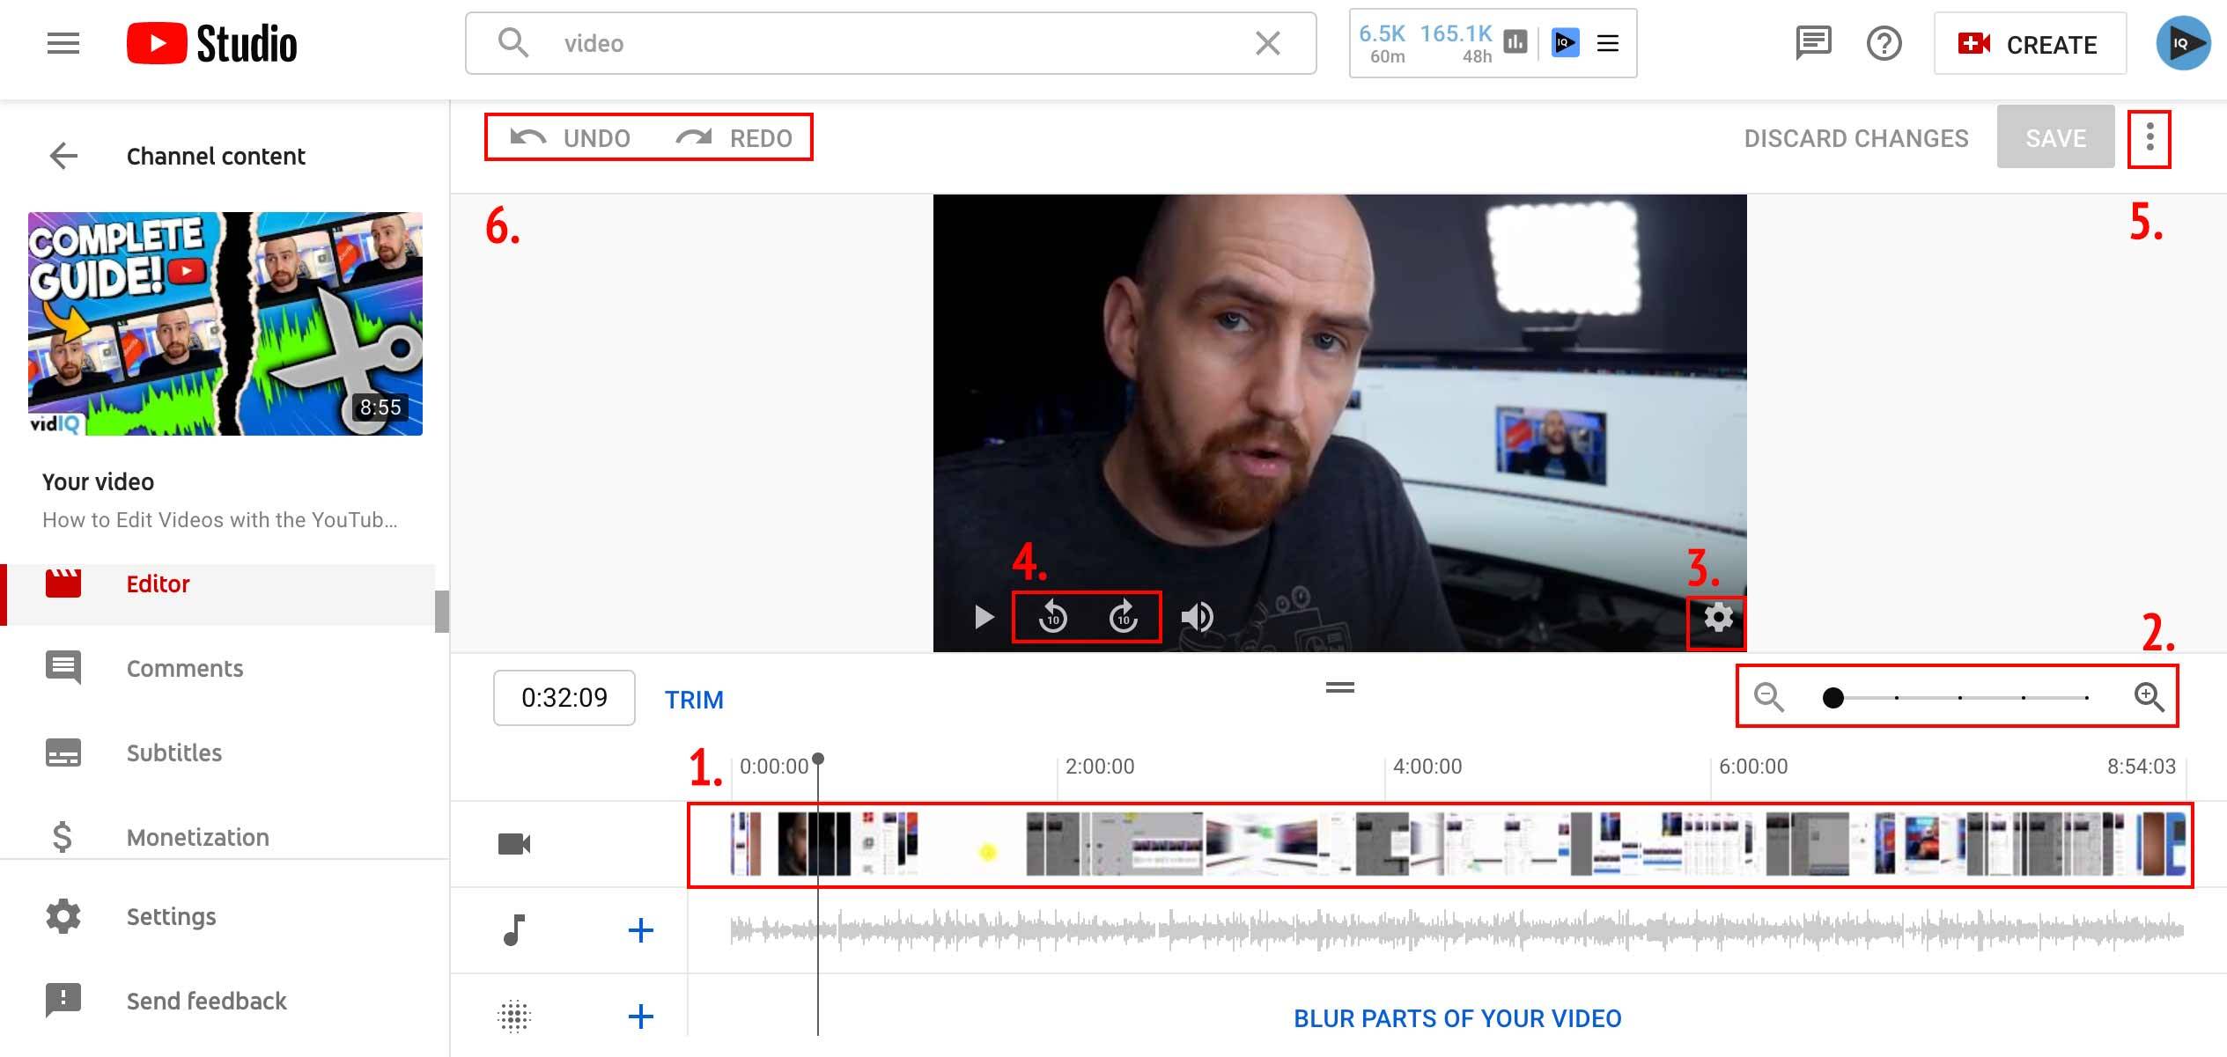Open the player settings gear
The width and height of the screenshot is (2227, 1057).
pyautogui.click(x=1717, y=618)
